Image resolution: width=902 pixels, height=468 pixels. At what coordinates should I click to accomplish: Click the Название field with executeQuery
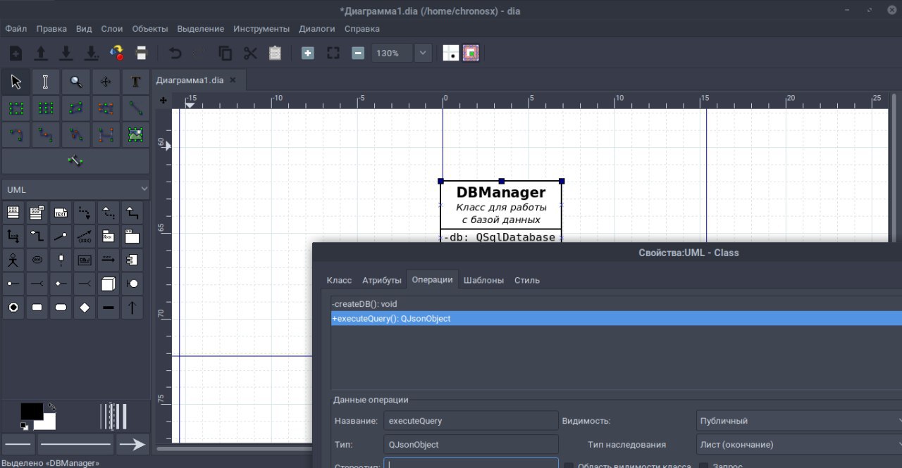pyautogui.click(x=471, y=421)
